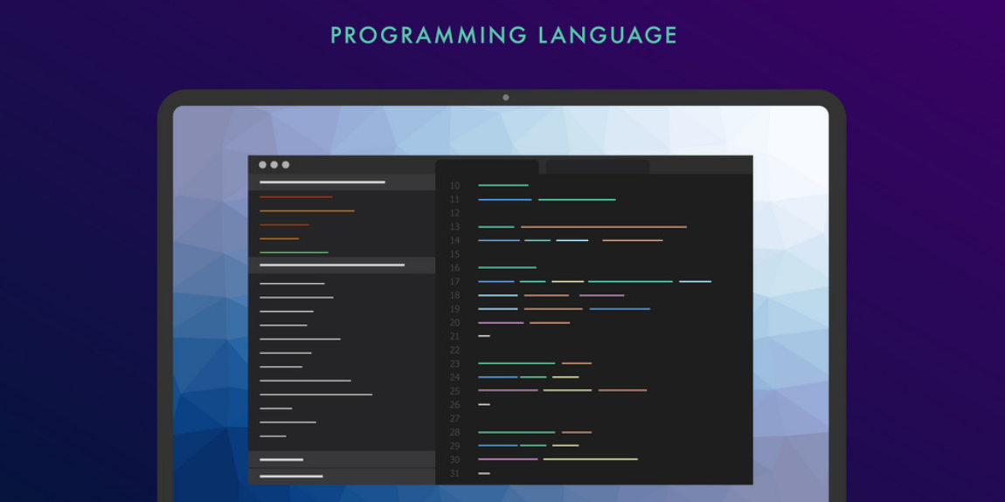Click the short white bracket on line 21

click(x=484, y=336)
